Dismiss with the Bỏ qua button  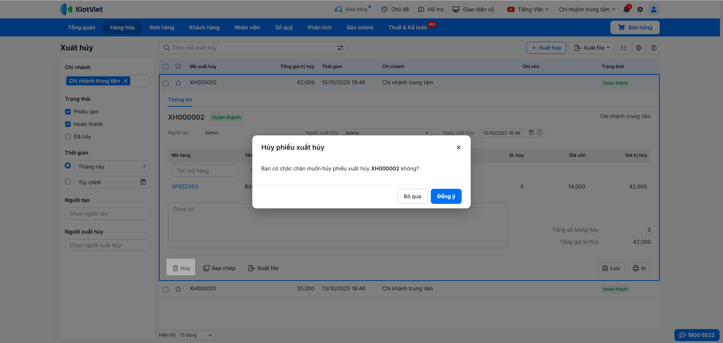coord(412,196)
